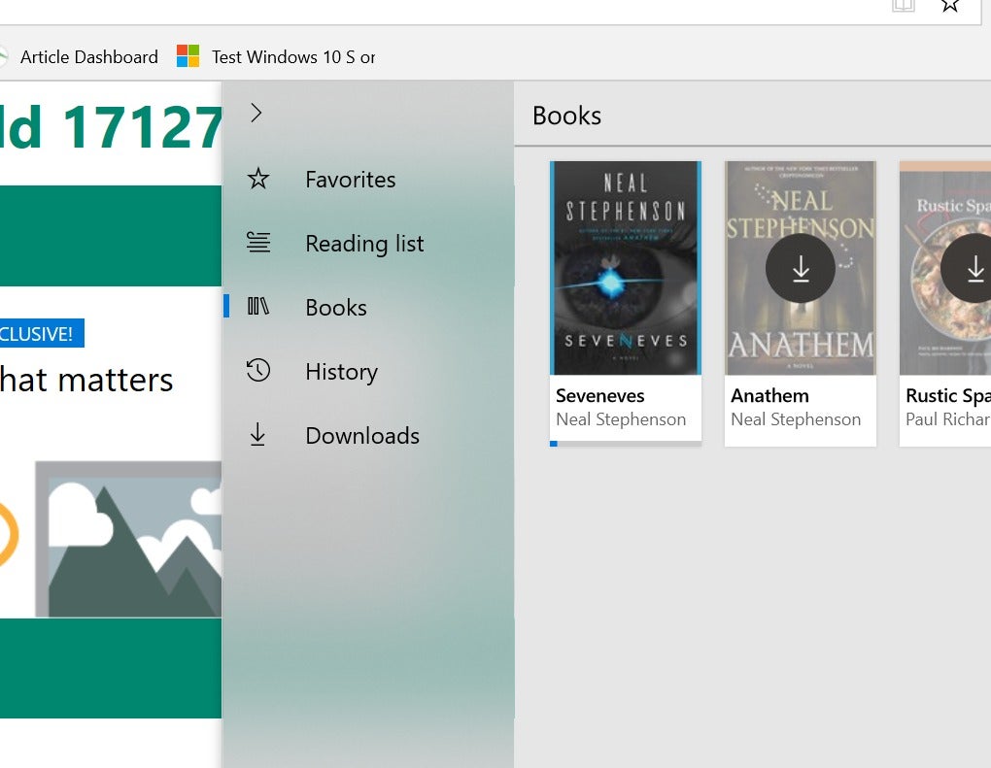Download the Anathem book
Viewport: 991px width, 768px height.
(x=801, y=268)
